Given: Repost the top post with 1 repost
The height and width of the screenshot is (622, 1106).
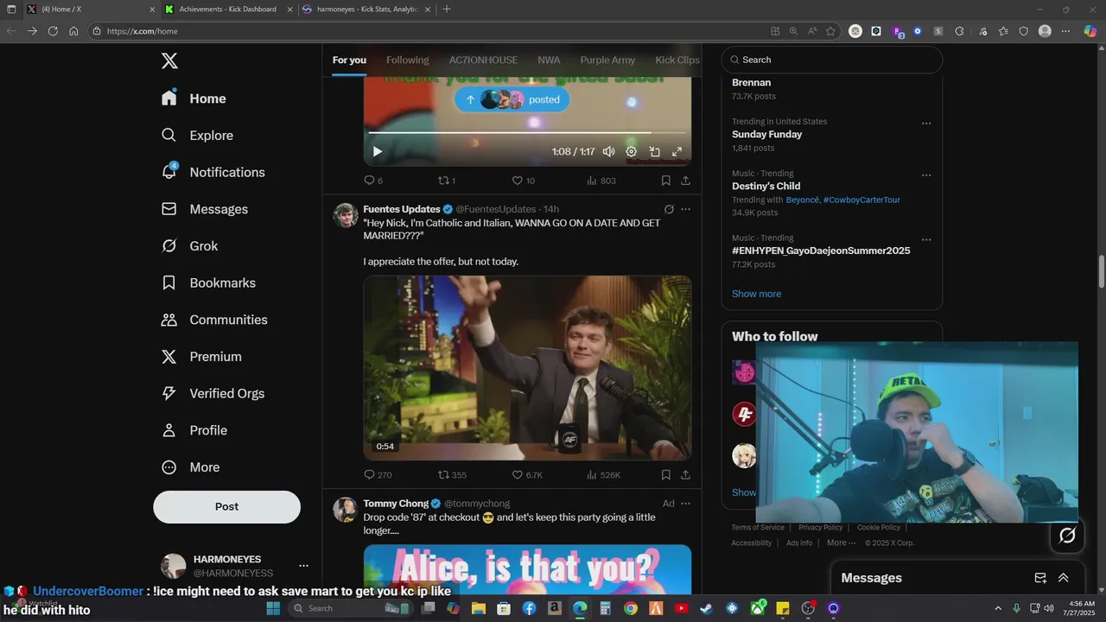Looking at the screenshot, I should pyautogui.click(x=447, y=181).
